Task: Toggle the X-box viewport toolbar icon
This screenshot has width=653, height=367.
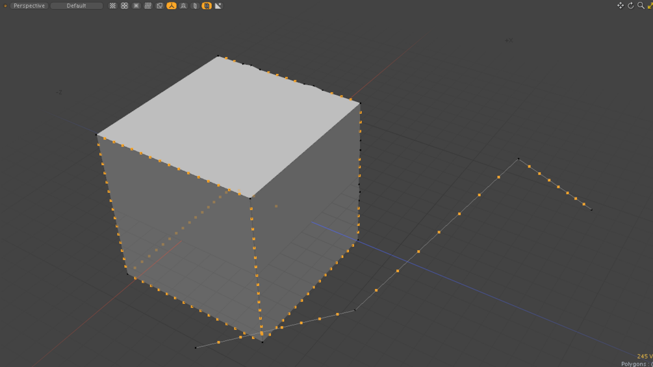Action: coord(136,6)
